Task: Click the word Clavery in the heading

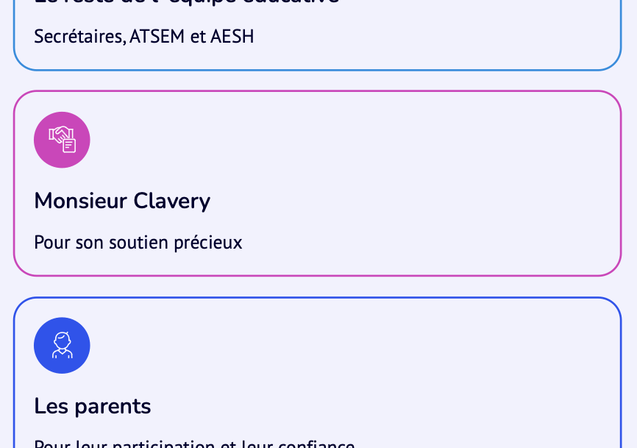Action: click(172, 201)
